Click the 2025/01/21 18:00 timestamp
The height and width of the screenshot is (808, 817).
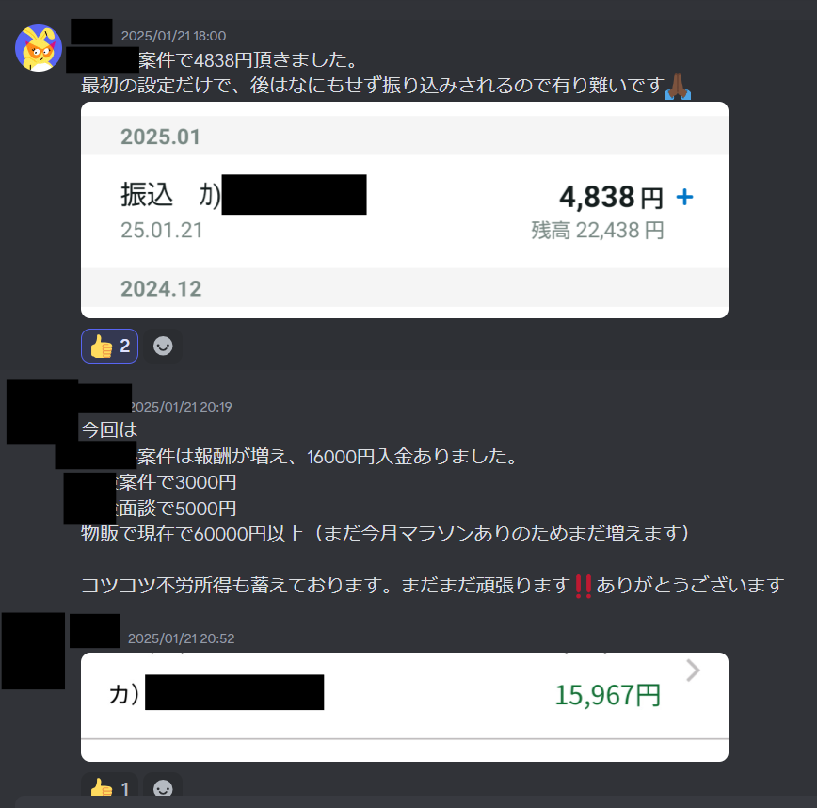(173, 36)
